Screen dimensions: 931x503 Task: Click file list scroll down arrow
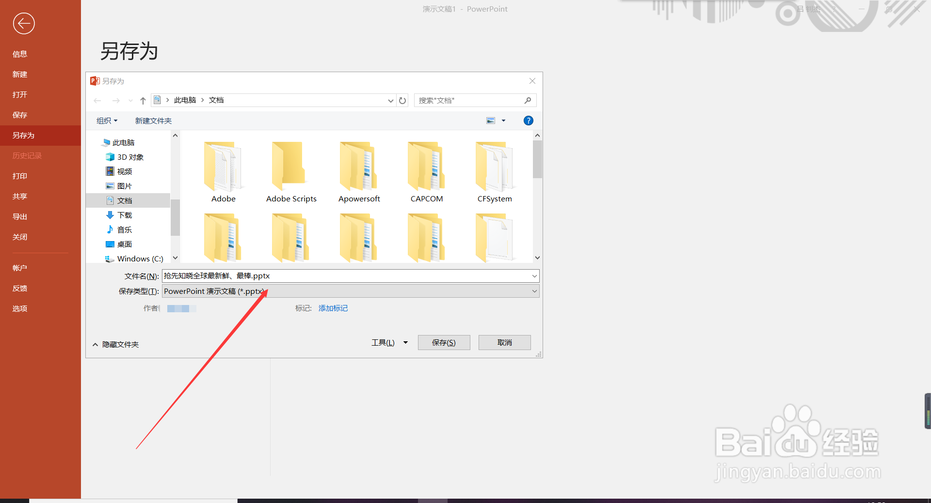(537, 258)
